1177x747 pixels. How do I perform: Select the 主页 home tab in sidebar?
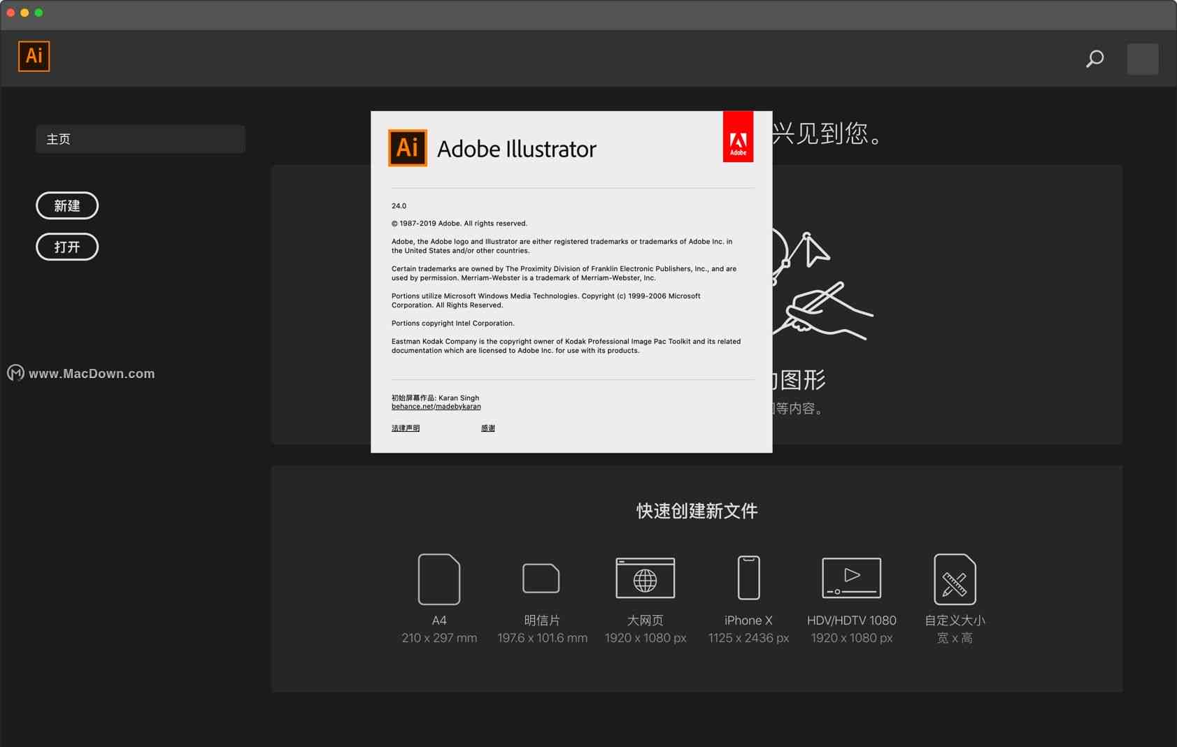141,139
